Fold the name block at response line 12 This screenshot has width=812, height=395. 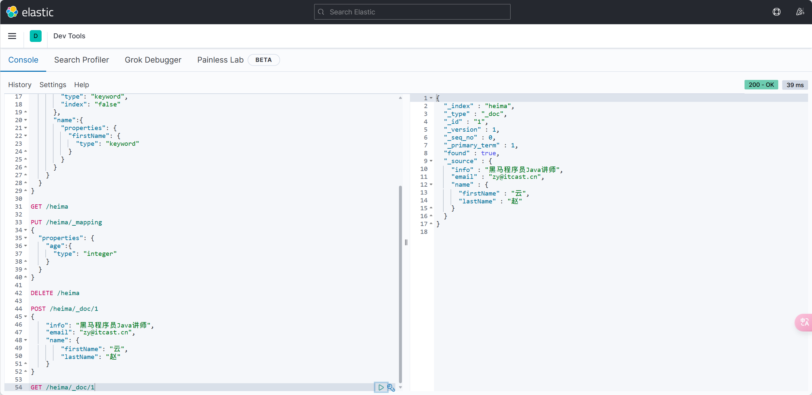pyautogui.click(x=431, y=184)
